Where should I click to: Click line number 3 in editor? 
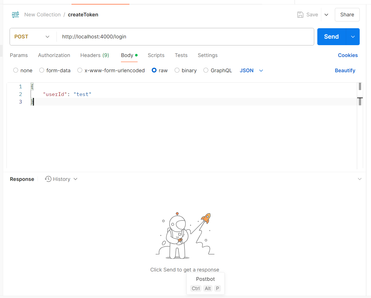pyautogui.click(x=20, y=102)
